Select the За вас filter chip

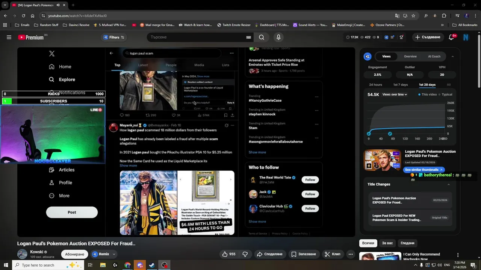[387, 243]
